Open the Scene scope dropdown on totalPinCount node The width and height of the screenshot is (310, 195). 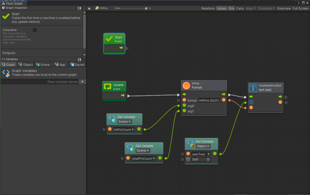[143, 150]
